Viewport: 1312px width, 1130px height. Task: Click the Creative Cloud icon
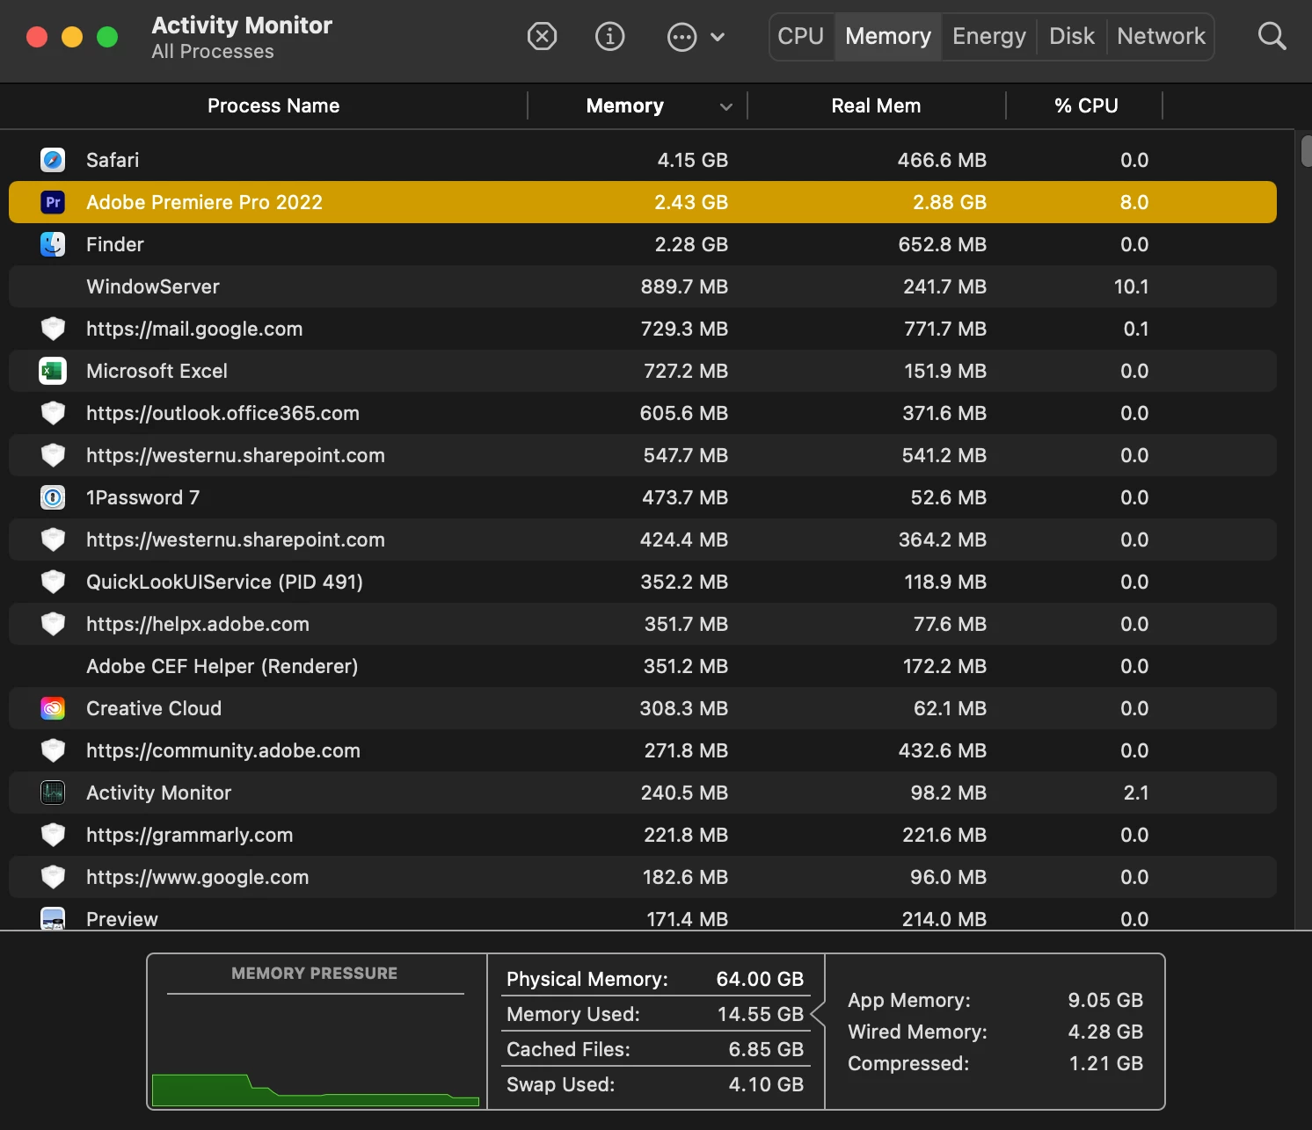pos(53,708)
